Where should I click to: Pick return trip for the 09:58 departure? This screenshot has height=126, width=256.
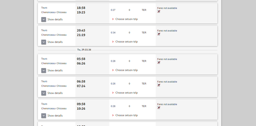tap(126, 115)
